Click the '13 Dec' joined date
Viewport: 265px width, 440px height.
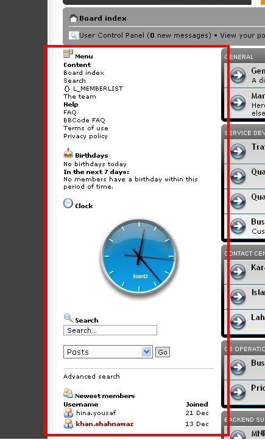[197, 424]
